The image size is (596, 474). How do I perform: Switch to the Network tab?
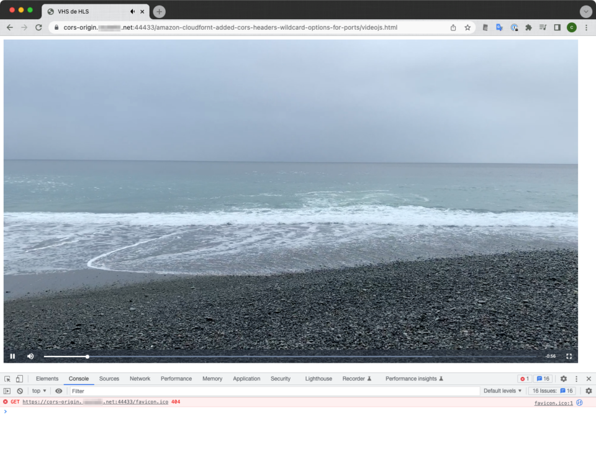tap(140, 379)
